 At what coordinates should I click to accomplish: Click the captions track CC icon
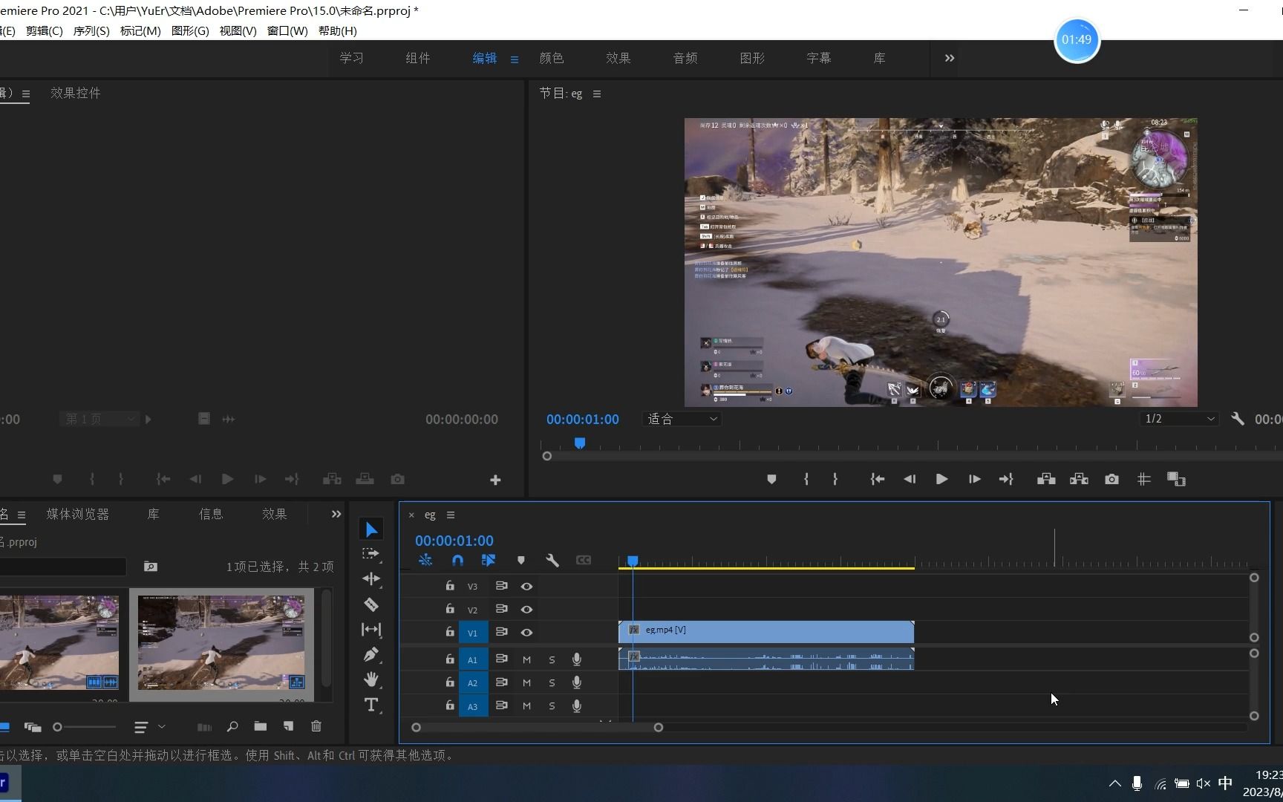[x=584, y=561]
